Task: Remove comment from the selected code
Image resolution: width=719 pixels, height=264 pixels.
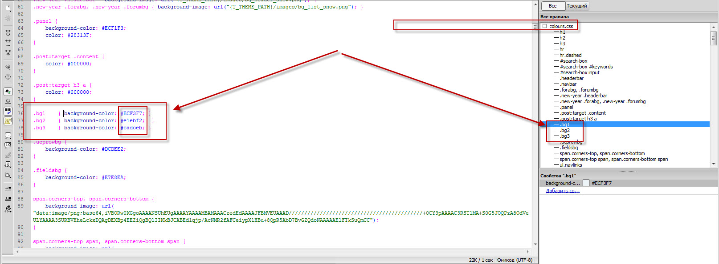Action: [x=8, y=145]
